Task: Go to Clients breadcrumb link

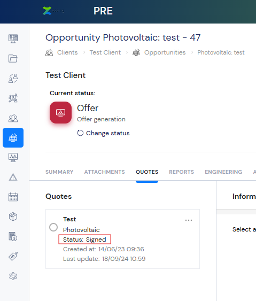Action: point(67,52)
